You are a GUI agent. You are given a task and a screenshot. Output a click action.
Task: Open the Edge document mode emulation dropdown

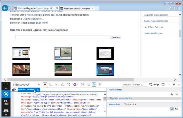click(x=154, y=85)
